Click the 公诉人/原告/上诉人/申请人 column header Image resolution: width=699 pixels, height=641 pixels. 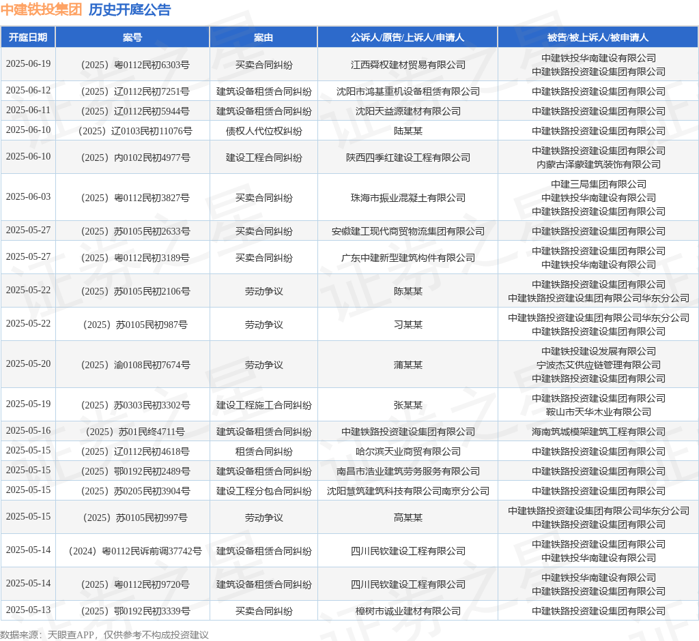408,38
